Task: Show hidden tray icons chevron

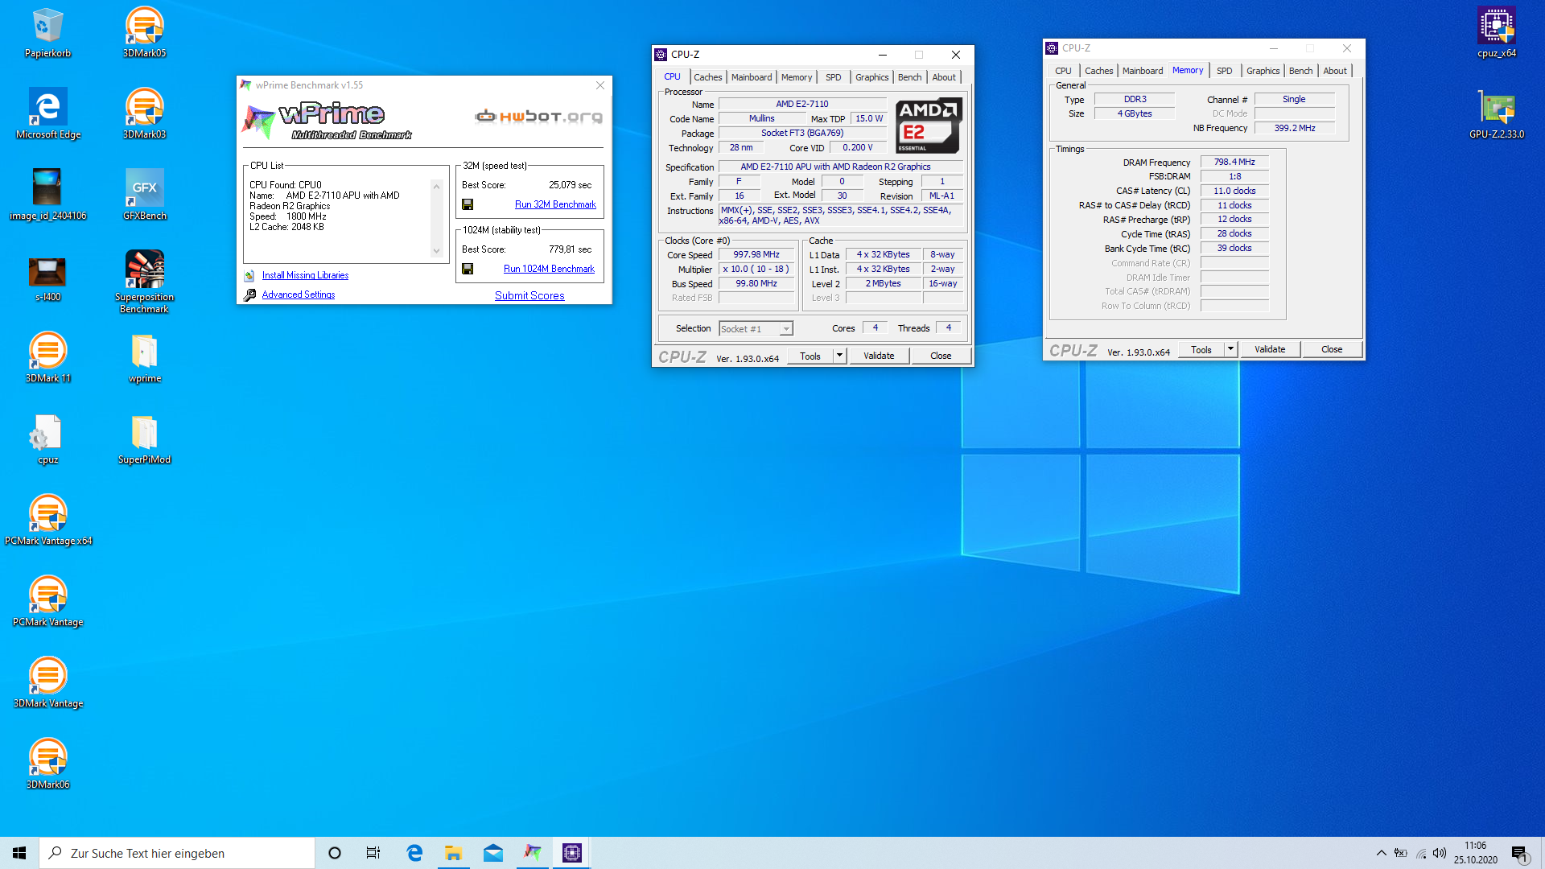Action: (1382, 853)
